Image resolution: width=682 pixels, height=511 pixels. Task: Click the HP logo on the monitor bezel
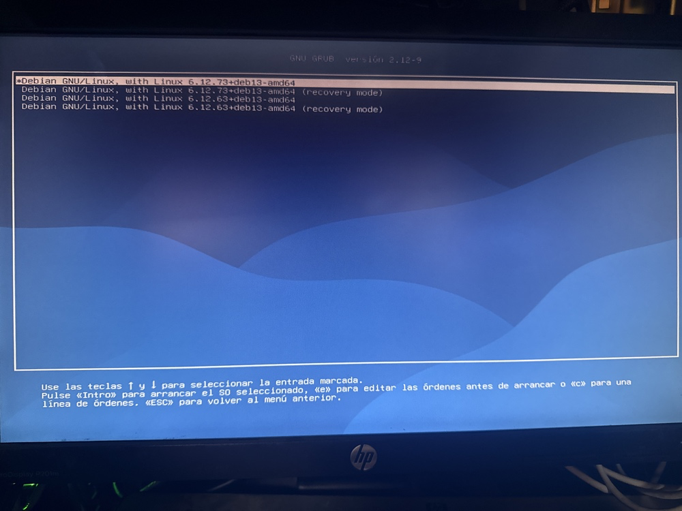tap(364, 457)
